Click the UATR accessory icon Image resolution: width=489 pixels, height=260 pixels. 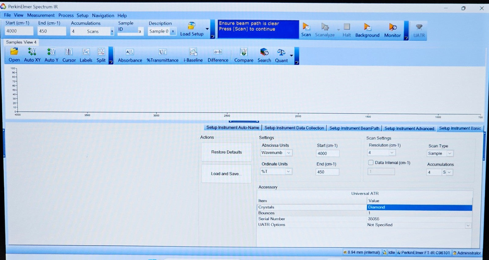click(x=419, y=27)
